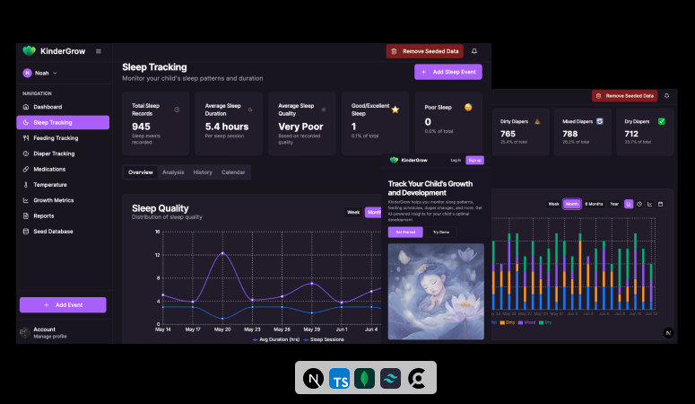
Task: Click the Sign up button on landing page
Action: 474,160
